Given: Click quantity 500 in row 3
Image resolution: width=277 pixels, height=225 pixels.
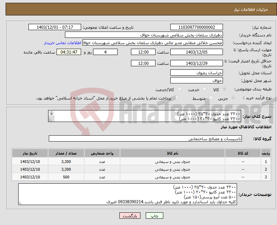Looking at the screenshot, I should pos(66,177).
